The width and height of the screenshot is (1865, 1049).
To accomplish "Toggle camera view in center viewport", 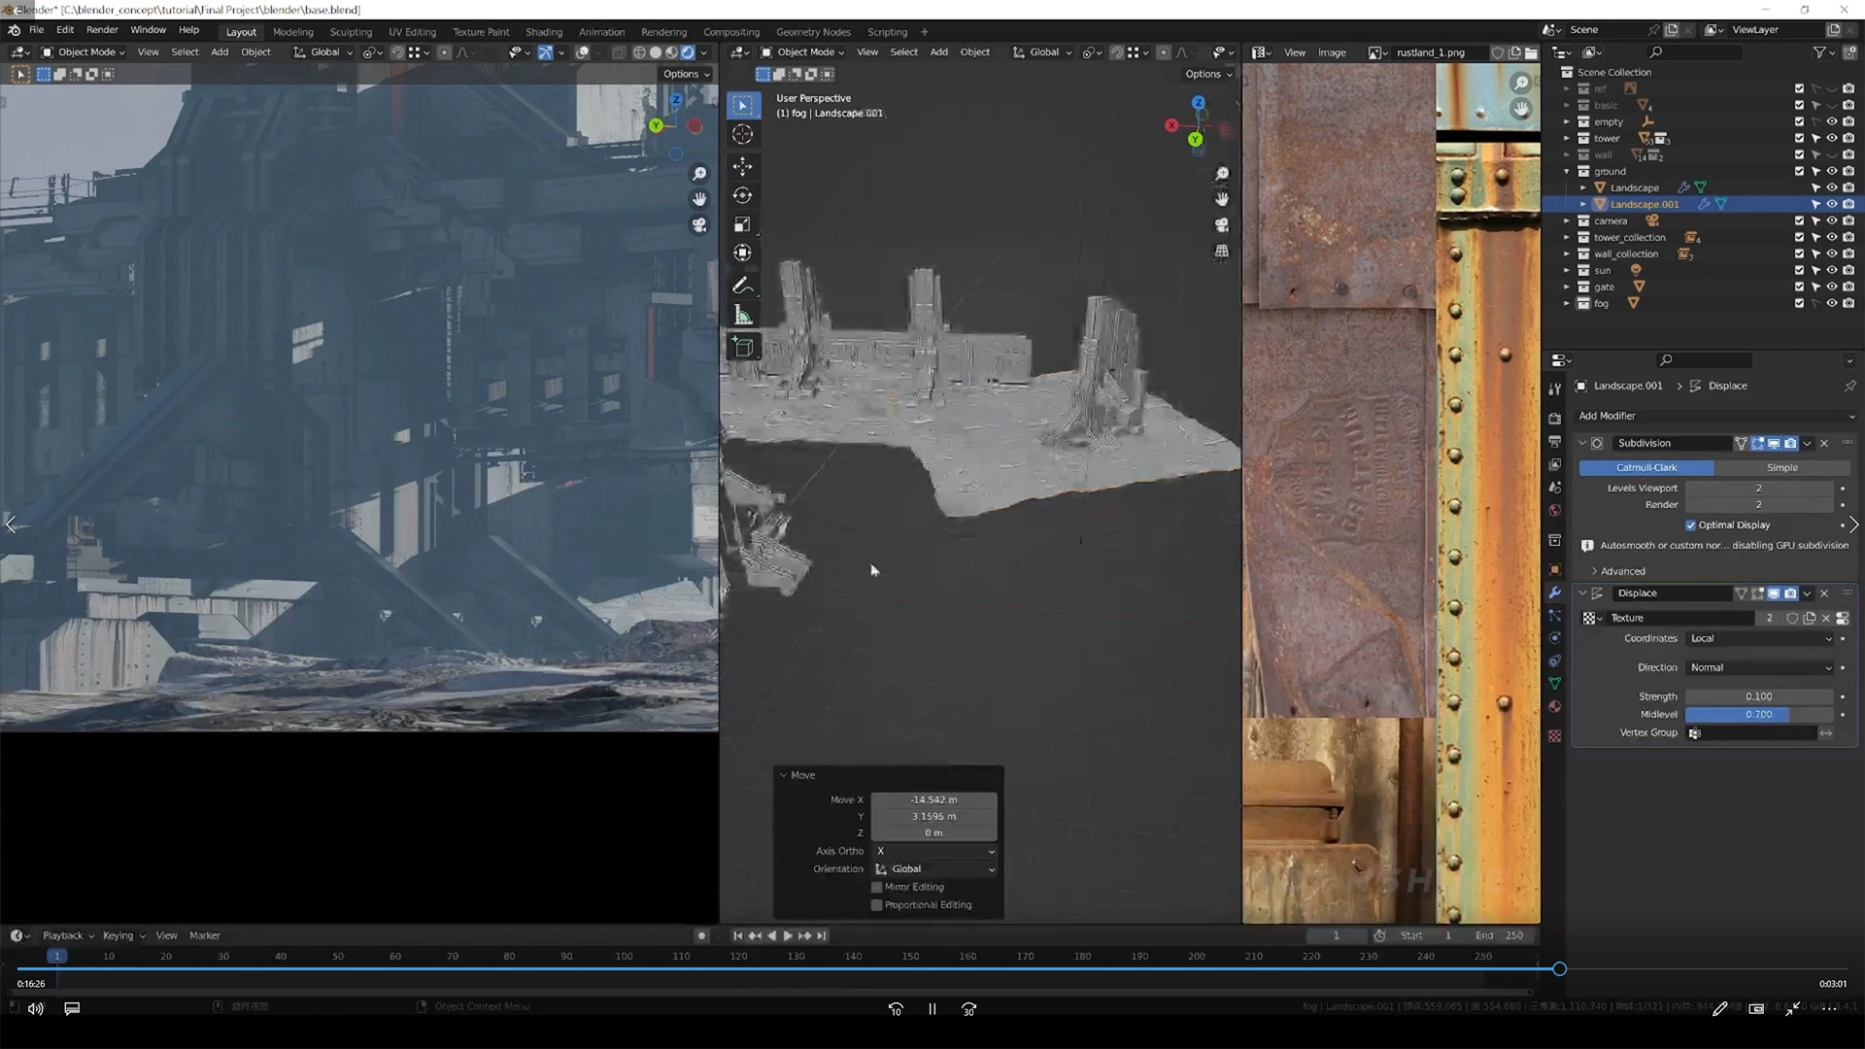I will point(1222,224).
